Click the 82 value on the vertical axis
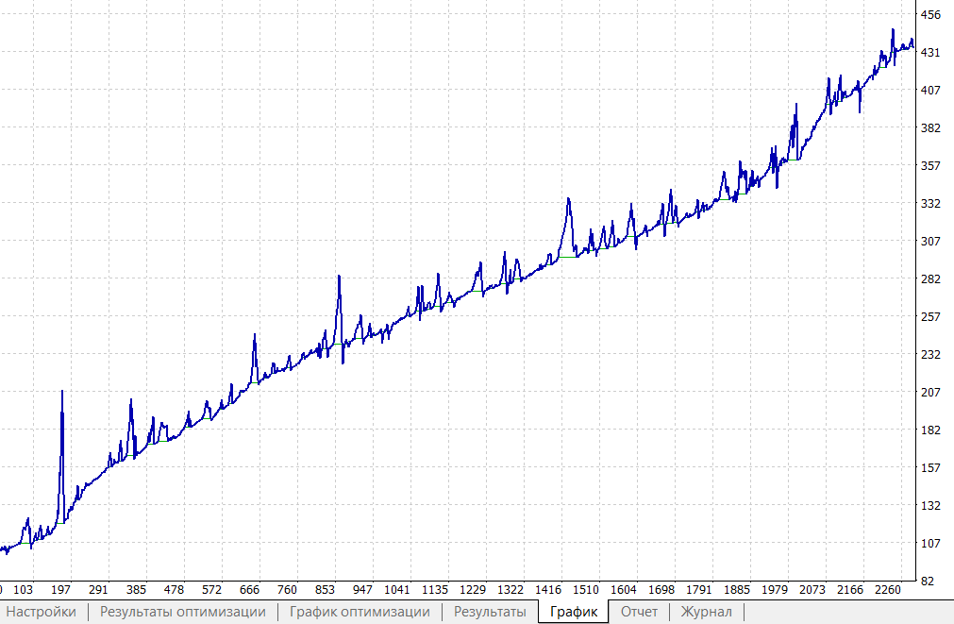This screenshot has height=624, width=954. click(x=930, y=581)
